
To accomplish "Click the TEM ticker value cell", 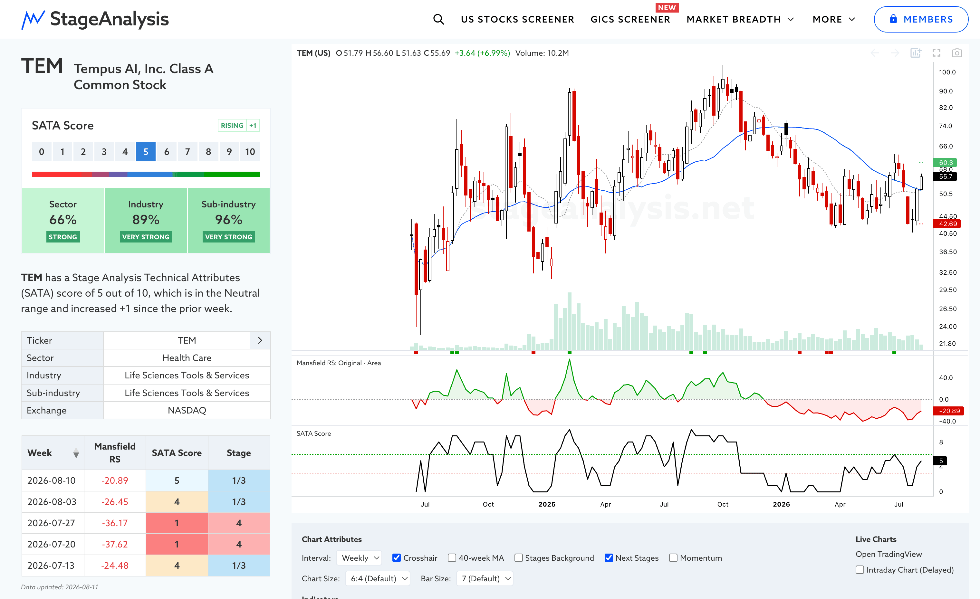I will pos(187,341).
